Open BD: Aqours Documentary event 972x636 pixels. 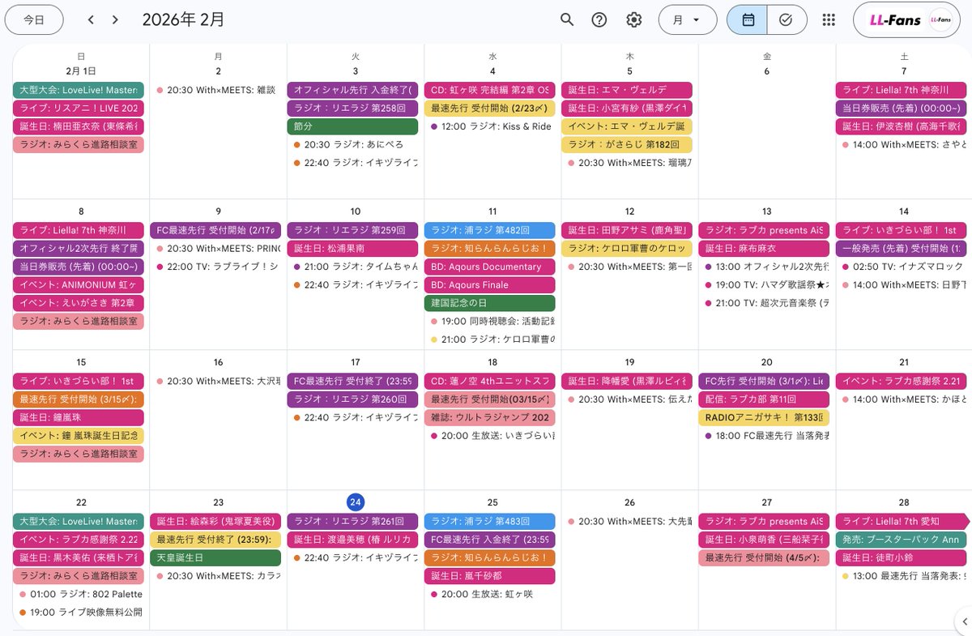click(489, 267)
